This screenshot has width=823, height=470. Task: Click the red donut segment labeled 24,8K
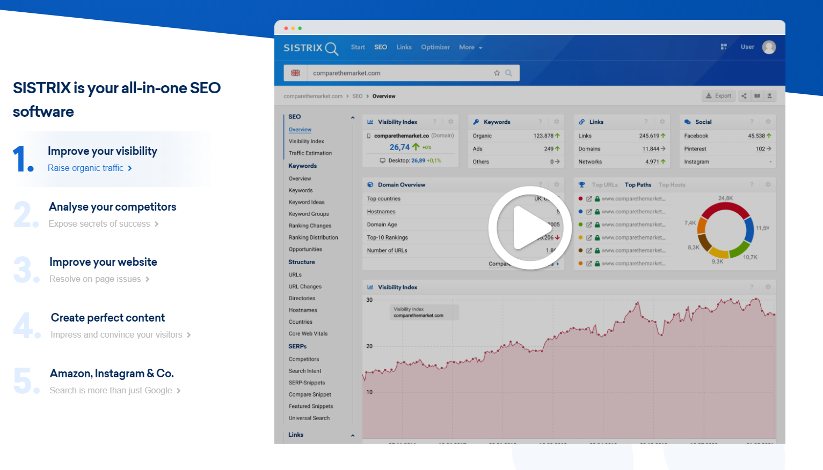coord(725,209)
